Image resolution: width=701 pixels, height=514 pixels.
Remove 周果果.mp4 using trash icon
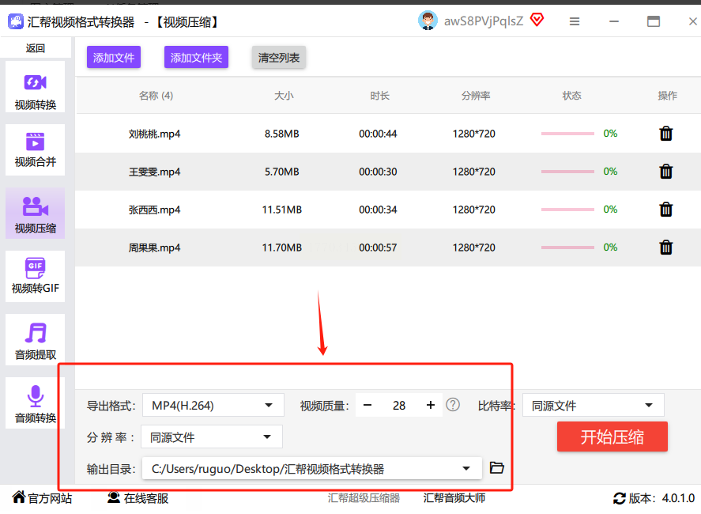click(666, 248)
